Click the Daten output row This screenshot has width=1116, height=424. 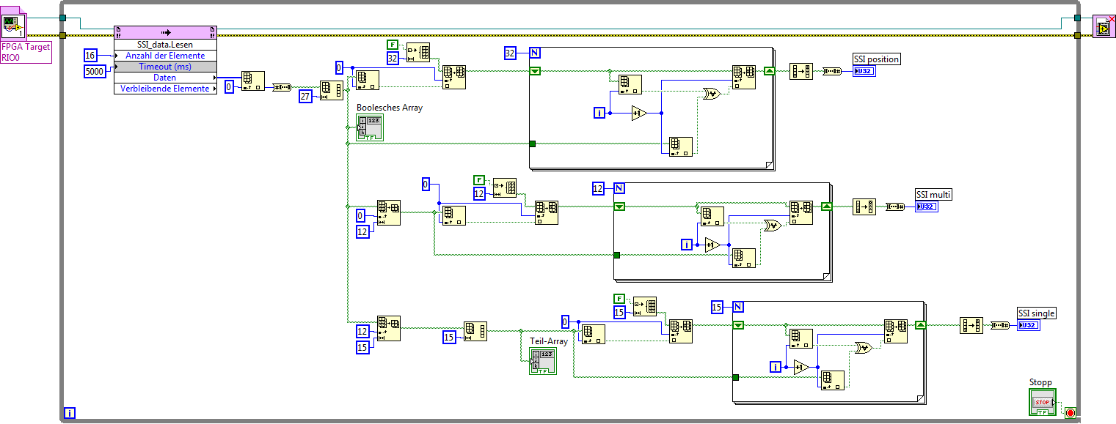click(165, 78)
